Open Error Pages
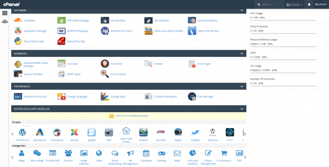Image resolution: width=329 pixels, height=167 pixels. 199,64
